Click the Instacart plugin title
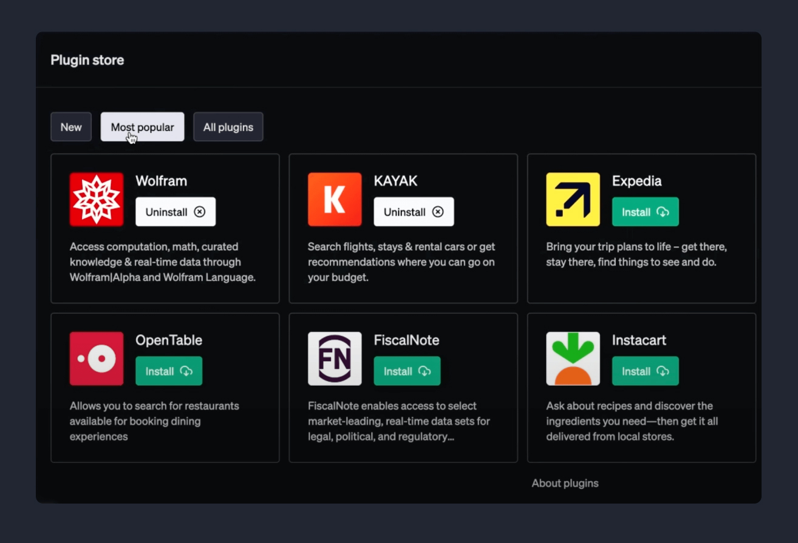The height and width of the screenshot is (543, 798). pos(639,340)
